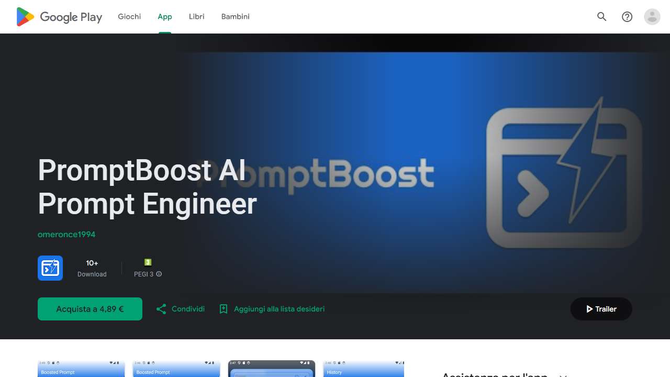Open the first Boosted Prompt screenshot
The image size is (670, 377).
(81, 369)
